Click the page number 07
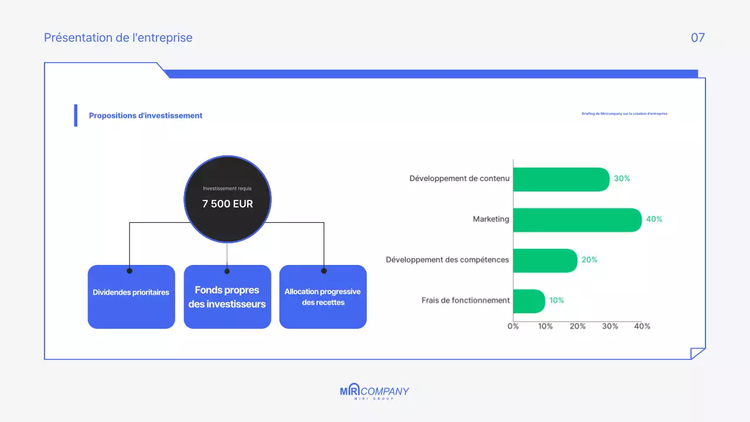 tap(698, 38)
